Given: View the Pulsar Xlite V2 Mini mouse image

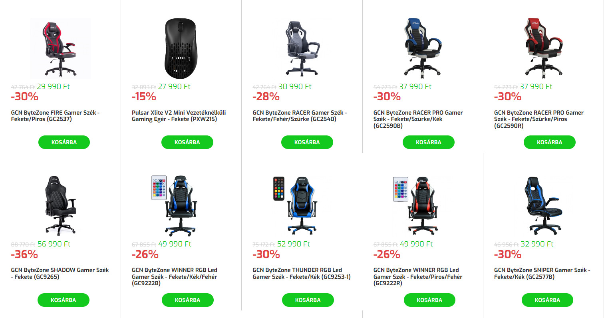Looking at the screenshot, I should (181, 48).
